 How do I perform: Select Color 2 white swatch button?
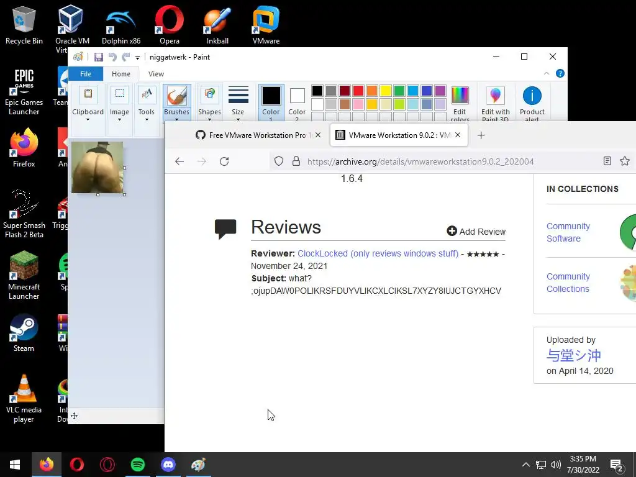click(x=297, y=103)
